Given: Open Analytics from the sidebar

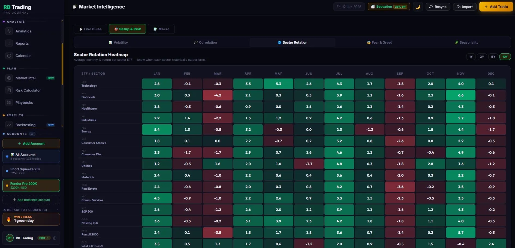Looking at the screenshot, I should tap(23, 31).
